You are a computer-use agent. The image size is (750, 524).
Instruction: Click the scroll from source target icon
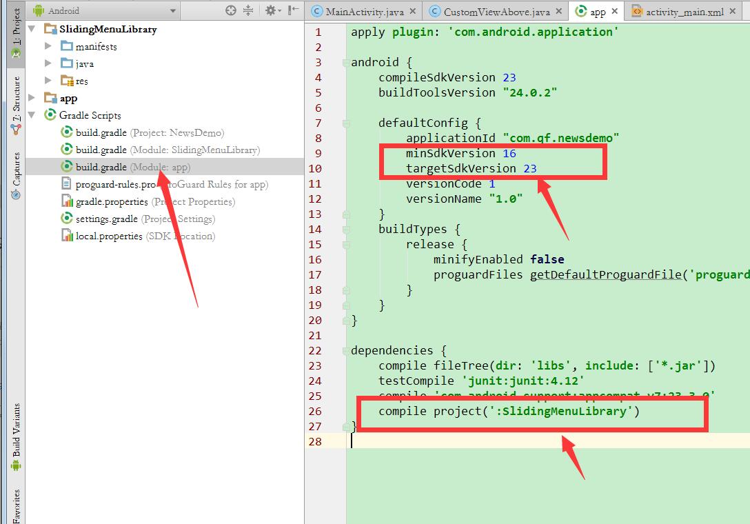point(230,10)
